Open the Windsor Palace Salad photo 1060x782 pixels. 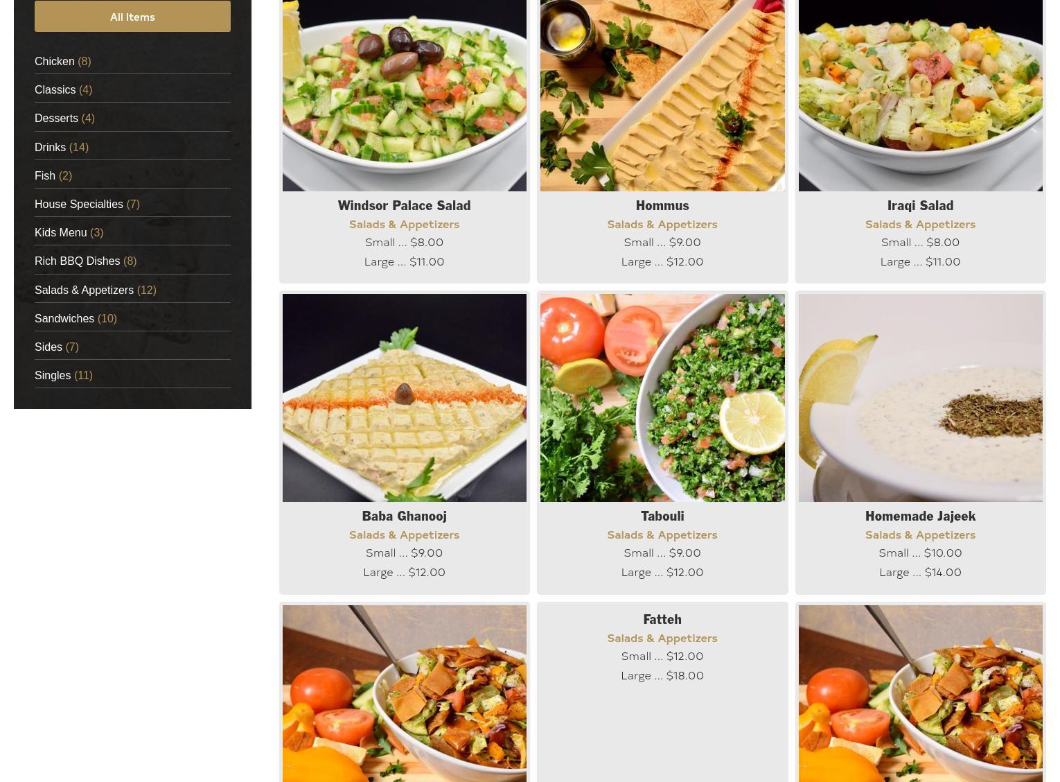click(x=405, y=95)
